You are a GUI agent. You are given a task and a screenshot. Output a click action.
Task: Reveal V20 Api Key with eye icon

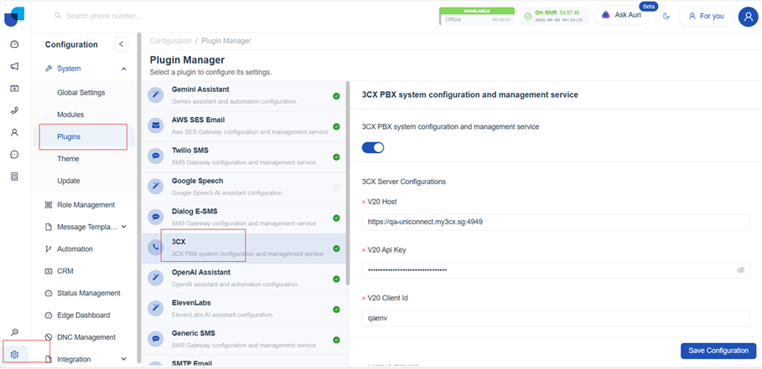(740, 270)
